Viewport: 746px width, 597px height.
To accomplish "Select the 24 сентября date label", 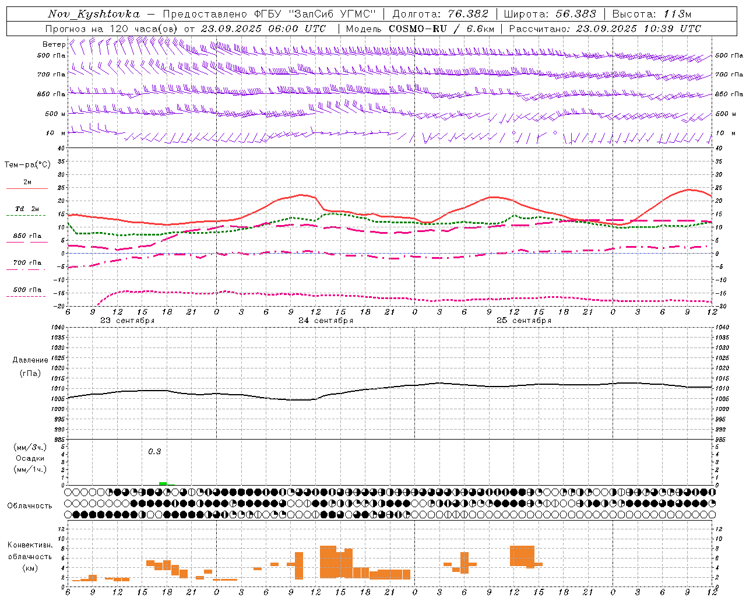I will pos(326,321).
